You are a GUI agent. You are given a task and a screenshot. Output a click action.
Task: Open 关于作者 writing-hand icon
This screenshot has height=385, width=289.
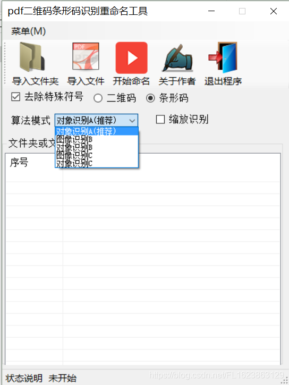point(177,58)
